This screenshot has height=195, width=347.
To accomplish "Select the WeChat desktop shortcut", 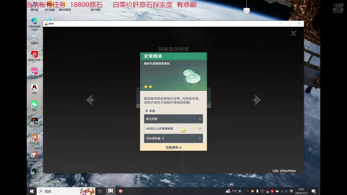I will click(34, 106).
